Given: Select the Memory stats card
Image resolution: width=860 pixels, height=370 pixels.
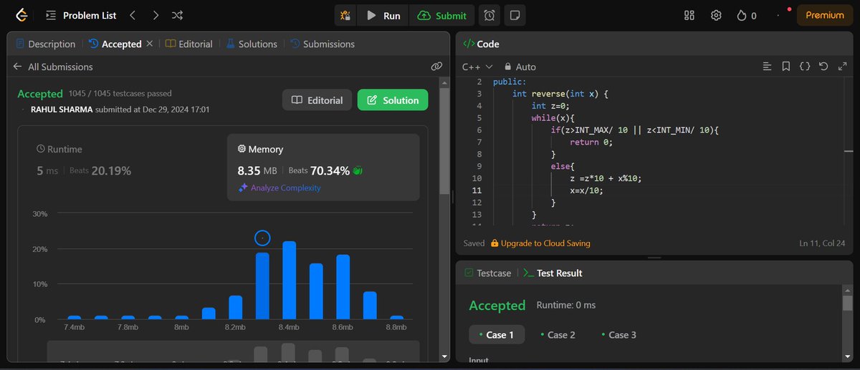Looking at the screenshot, I should click(324, 166).
